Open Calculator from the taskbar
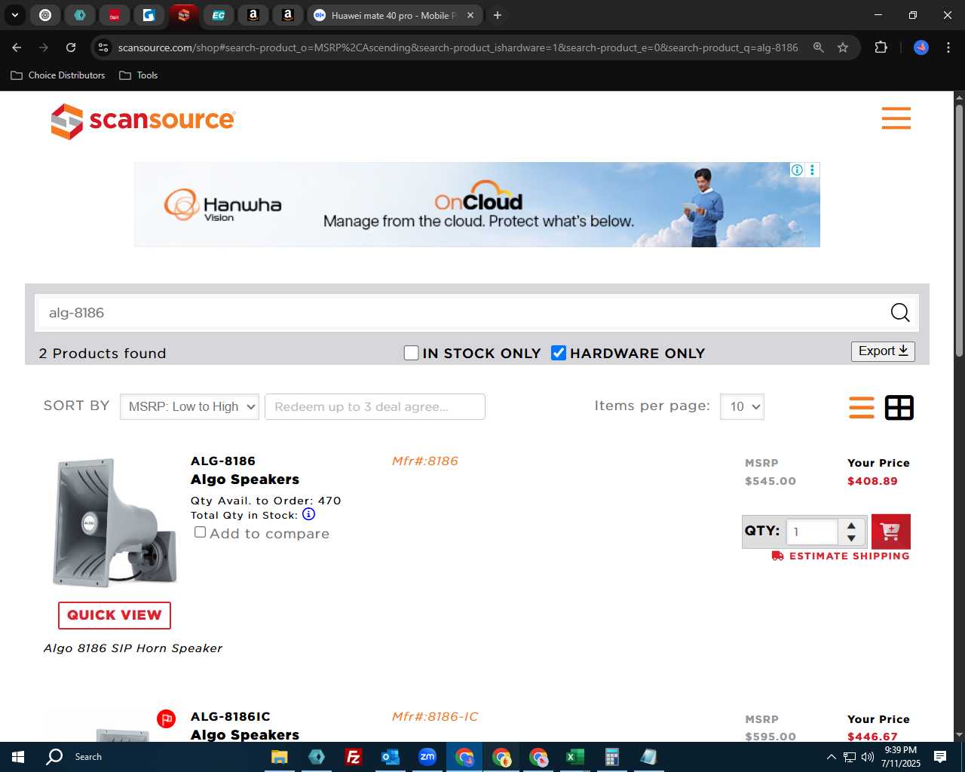 point(612,757)
